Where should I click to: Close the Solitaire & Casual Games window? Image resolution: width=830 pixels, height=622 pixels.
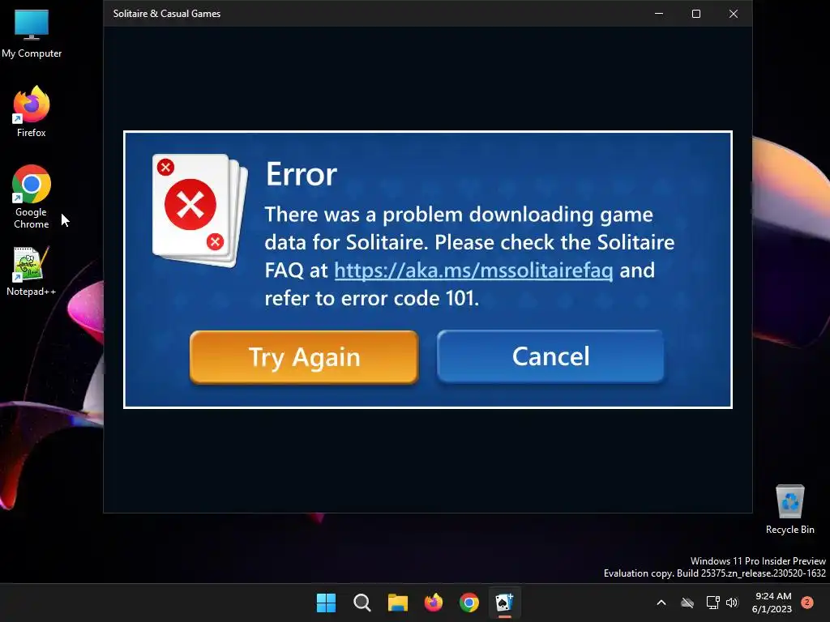tap(733, 14)
